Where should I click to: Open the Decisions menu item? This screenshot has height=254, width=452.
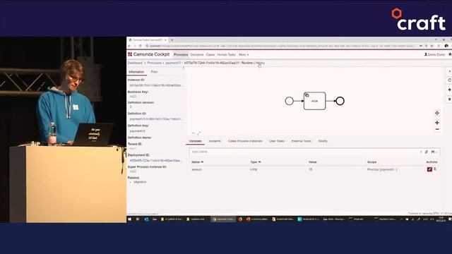click(x=197, y=54)
